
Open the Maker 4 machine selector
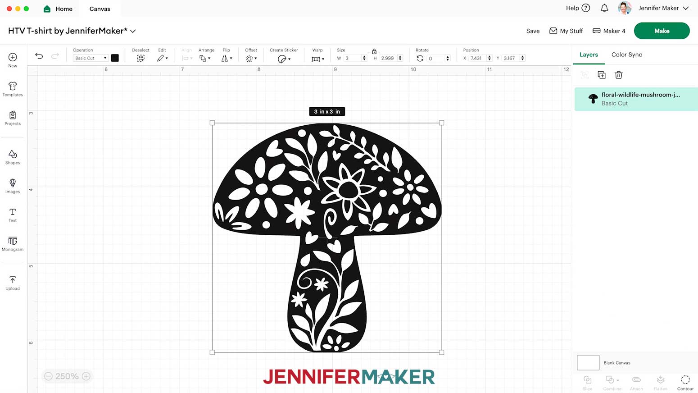point(609,31)
